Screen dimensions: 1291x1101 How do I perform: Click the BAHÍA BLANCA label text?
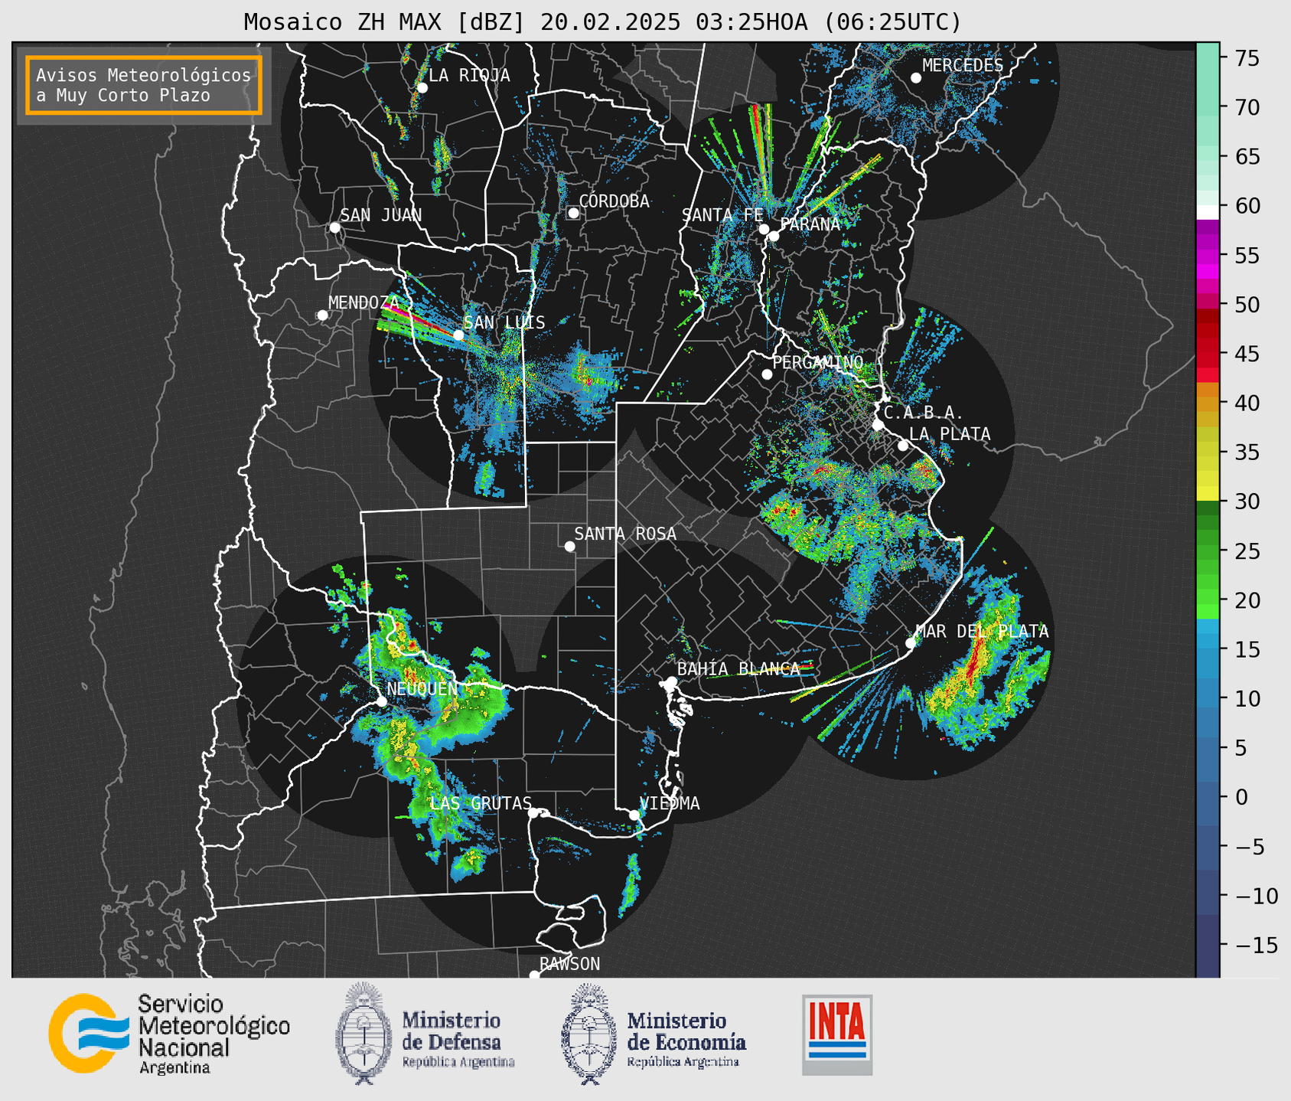(738, 668)
